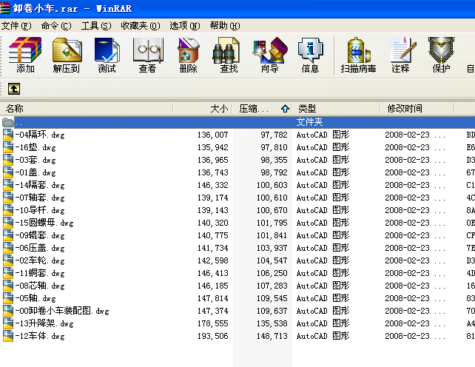Select file -05轴.dwg
475x367 pixels.
click(36, 298)
